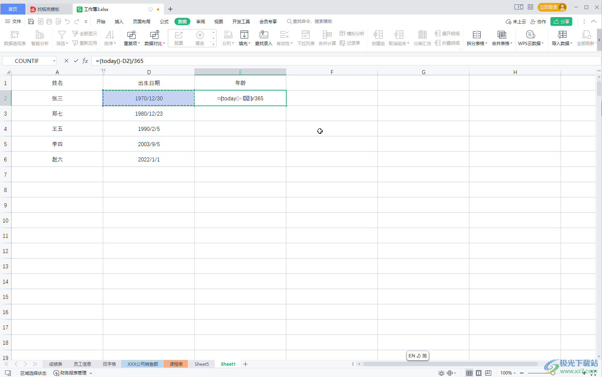Switch to the Review (审阅) ribbon tab
The width and height of the screenshot is (602, 377).
pyautogui.click(x=201, y=21)
